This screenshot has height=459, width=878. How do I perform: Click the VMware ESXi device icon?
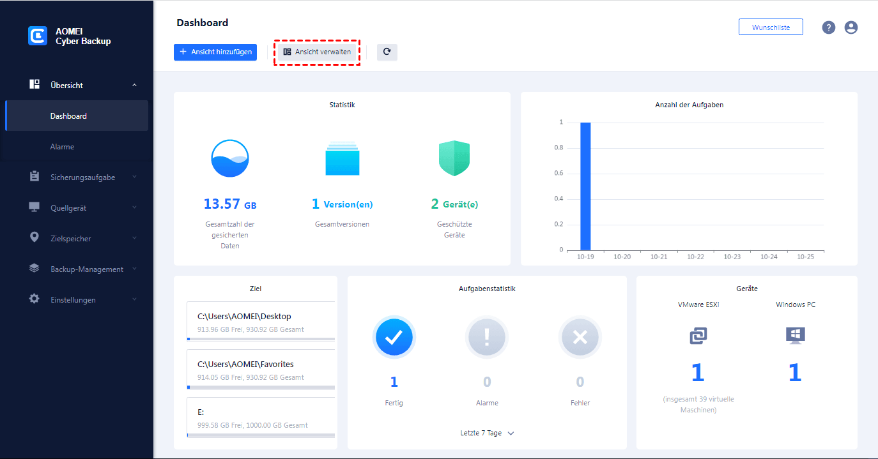698,336
